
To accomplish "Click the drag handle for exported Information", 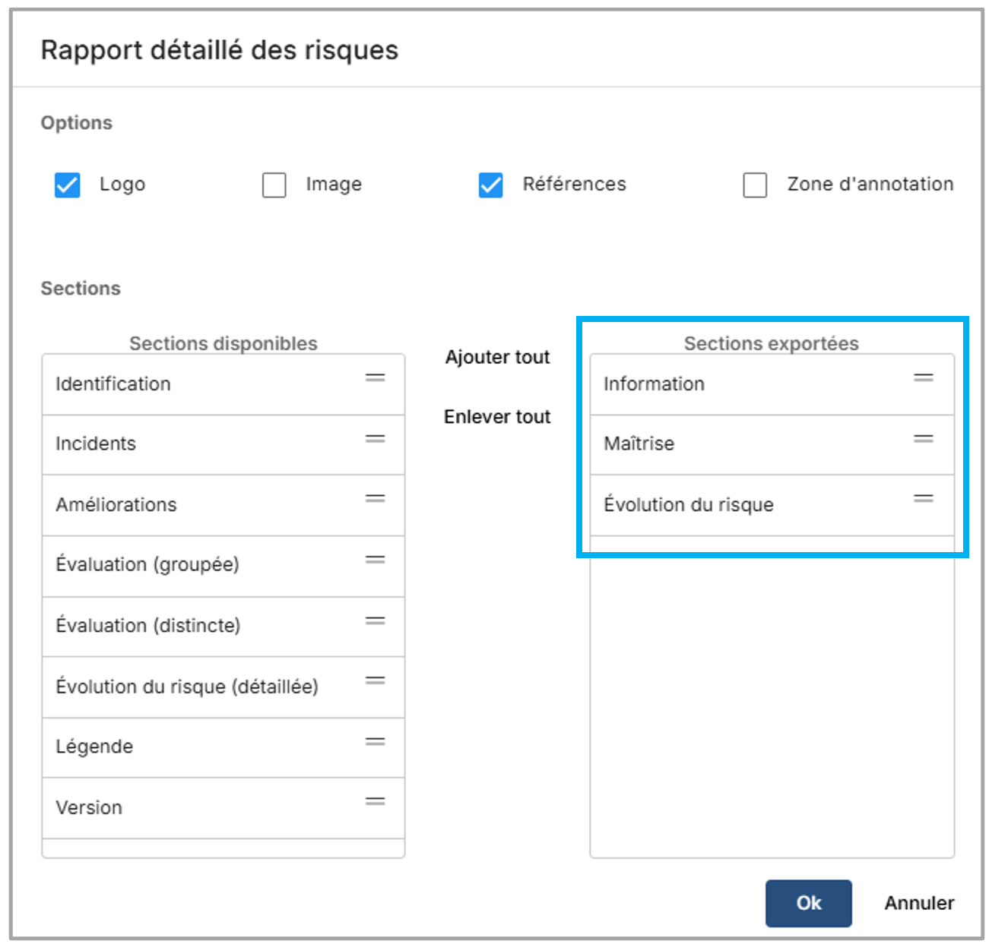I will click(x=923, y=377).
